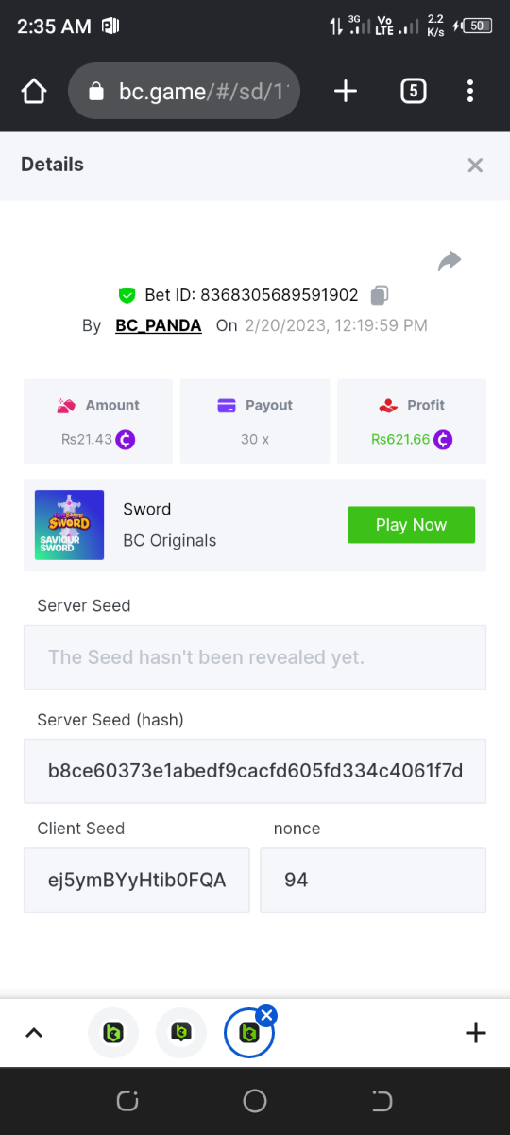Tap the green verified shield icon
The height and width of the screenshot is (1135, 510).
[x=127, y=295]
